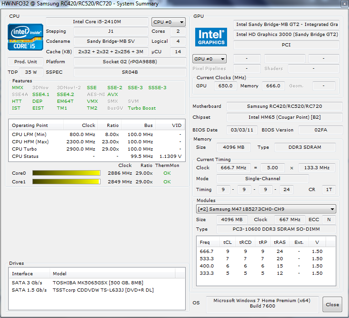
Task: Click the memory Clock 666.7 MHz field
Action: (233, 168)
